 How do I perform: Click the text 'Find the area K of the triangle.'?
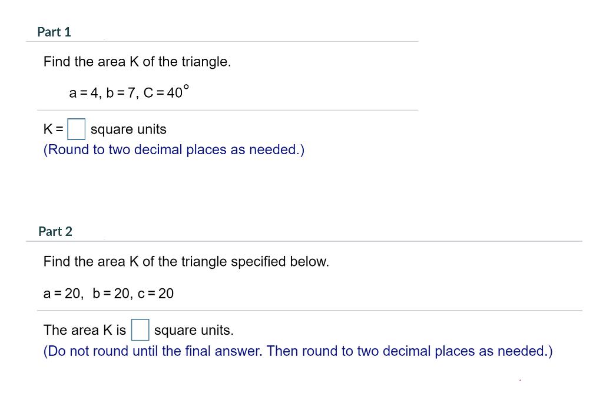[x=137, y=62]
